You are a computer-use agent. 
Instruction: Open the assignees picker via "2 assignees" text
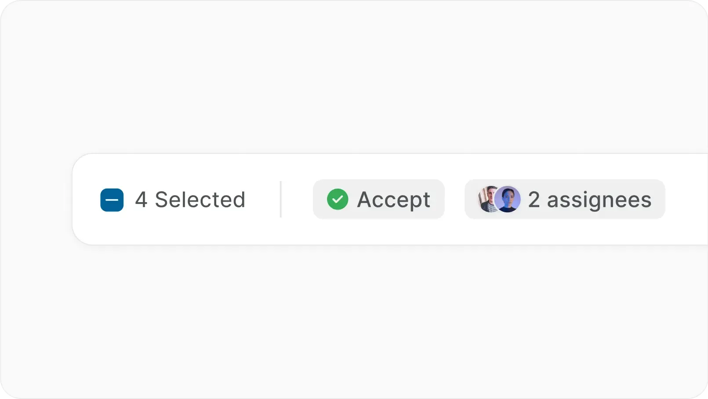click(589, 199)
